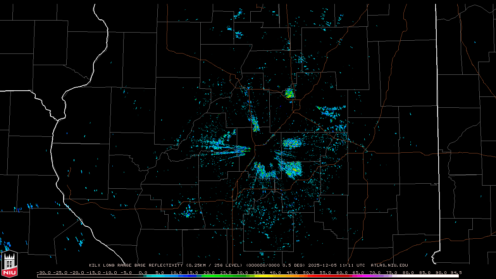Click the 55.0 dBZ scale label
The height and width of the screenshot is (279, 496).
(x=325, y=273)
